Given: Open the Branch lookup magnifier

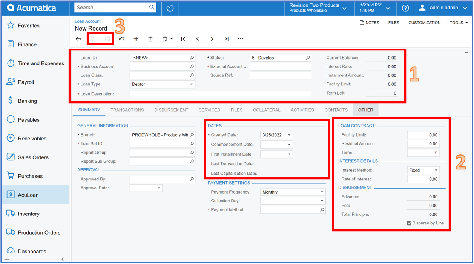Looking at the screenshot, I should click(192, 135).
